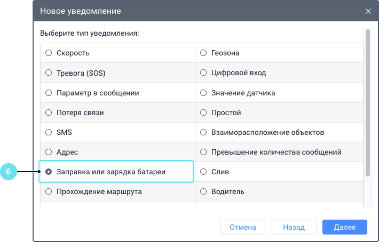Image resolution: width=379 pixels, height=242 pixels.
Task: Pick the Водитель notification type
Action: (x=203, y=191)
